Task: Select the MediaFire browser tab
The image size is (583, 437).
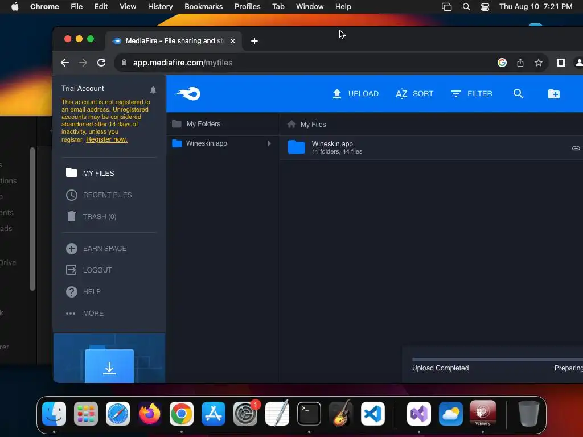Action: click(174, 41)
